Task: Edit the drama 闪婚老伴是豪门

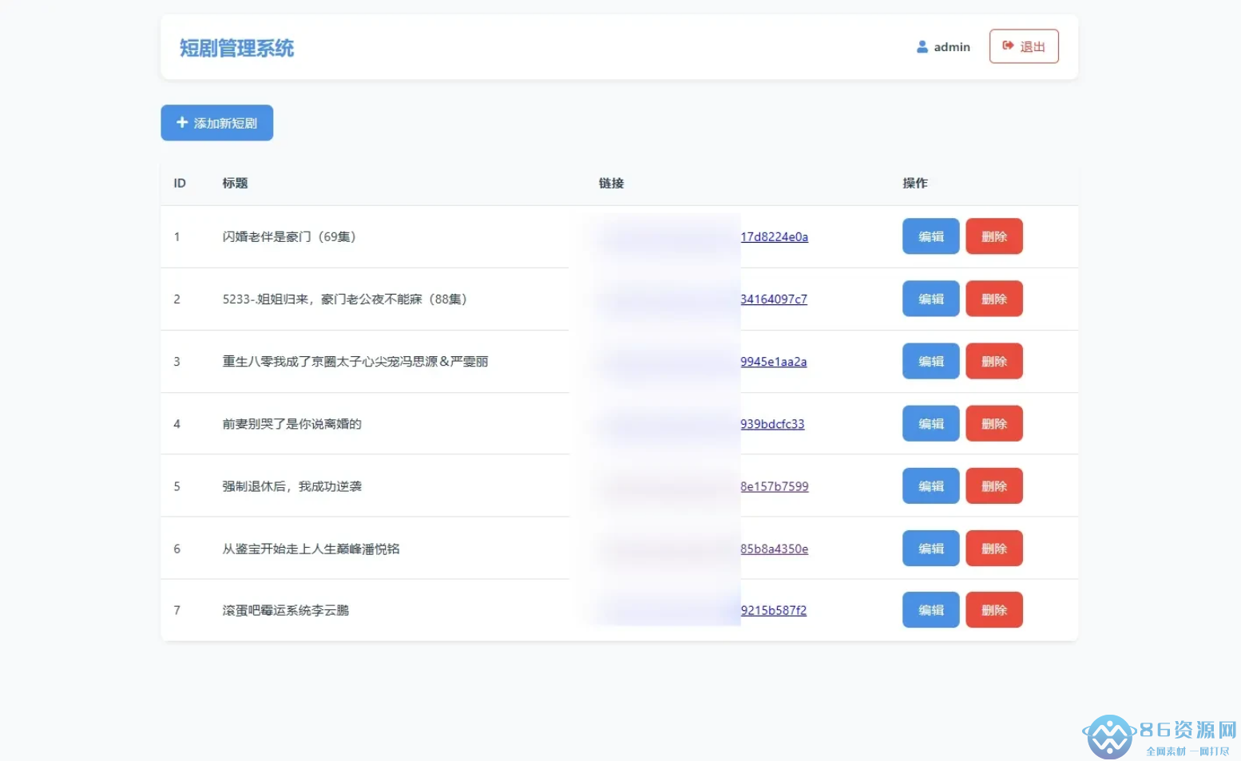Action: click(930, 236)
